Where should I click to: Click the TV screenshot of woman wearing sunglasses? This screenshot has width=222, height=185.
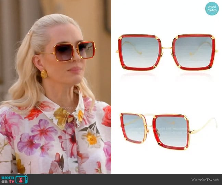coord(56,87)
